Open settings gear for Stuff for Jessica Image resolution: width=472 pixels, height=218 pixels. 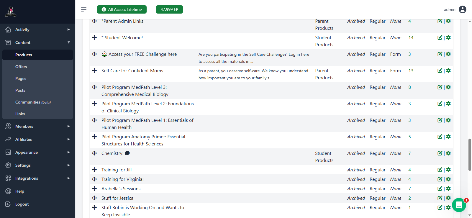point(448,198)
